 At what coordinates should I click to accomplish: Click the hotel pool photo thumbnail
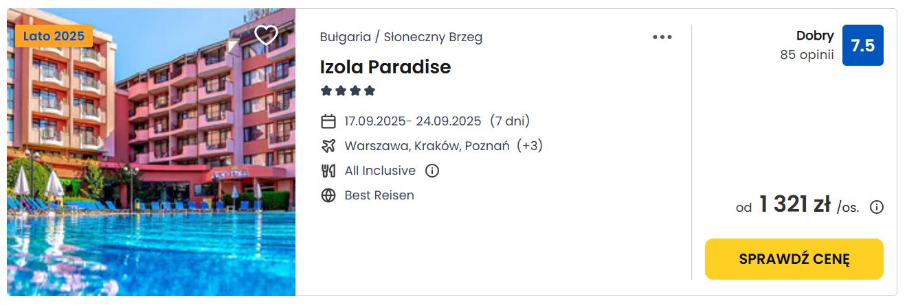point(151,152)
